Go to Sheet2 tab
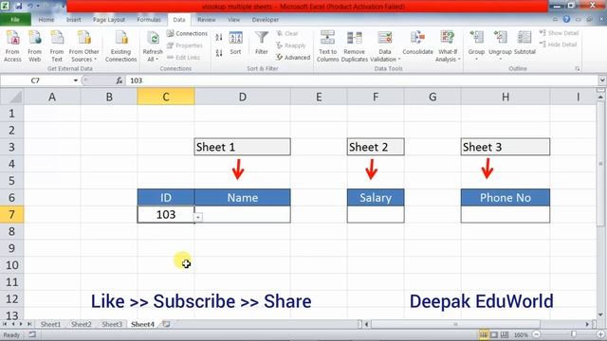Screen dimensions: 607x341 (x=82, y=324)
